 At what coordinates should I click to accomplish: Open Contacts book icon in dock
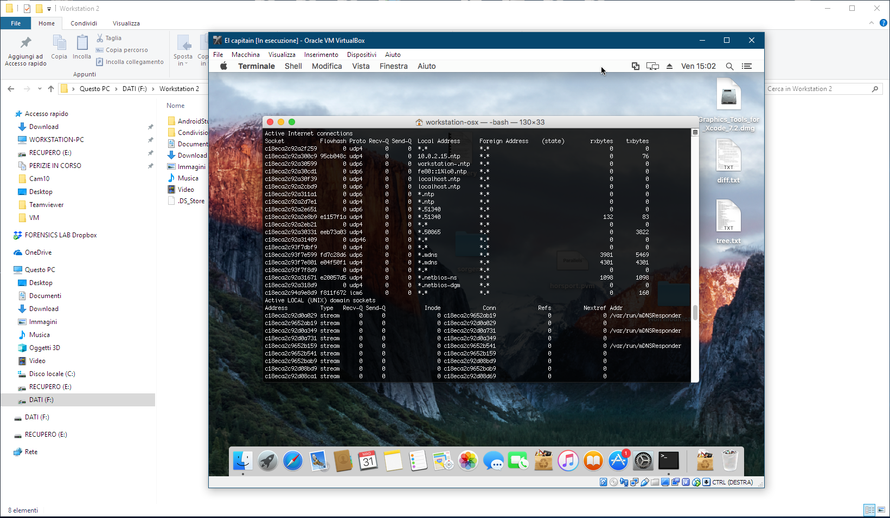(x=343, y=461)
